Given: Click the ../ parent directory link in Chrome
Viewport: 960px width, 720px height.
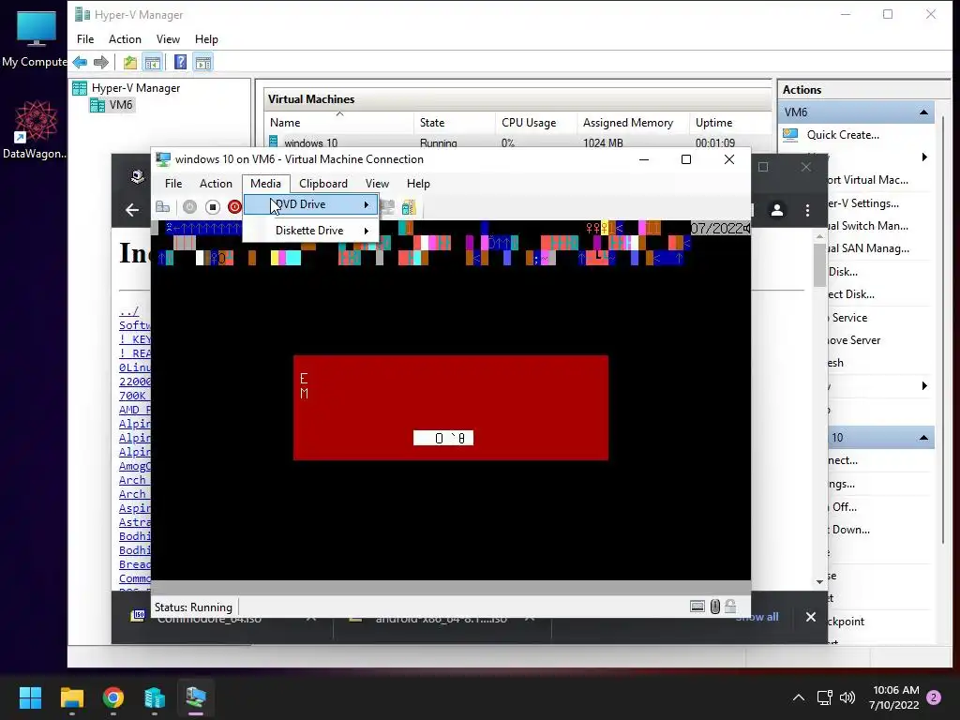Looking at the screenshot, I should (128, 311).
